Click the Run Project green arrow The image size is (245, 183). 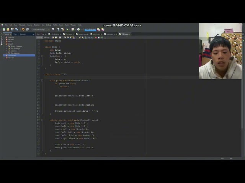pos(67,29)
